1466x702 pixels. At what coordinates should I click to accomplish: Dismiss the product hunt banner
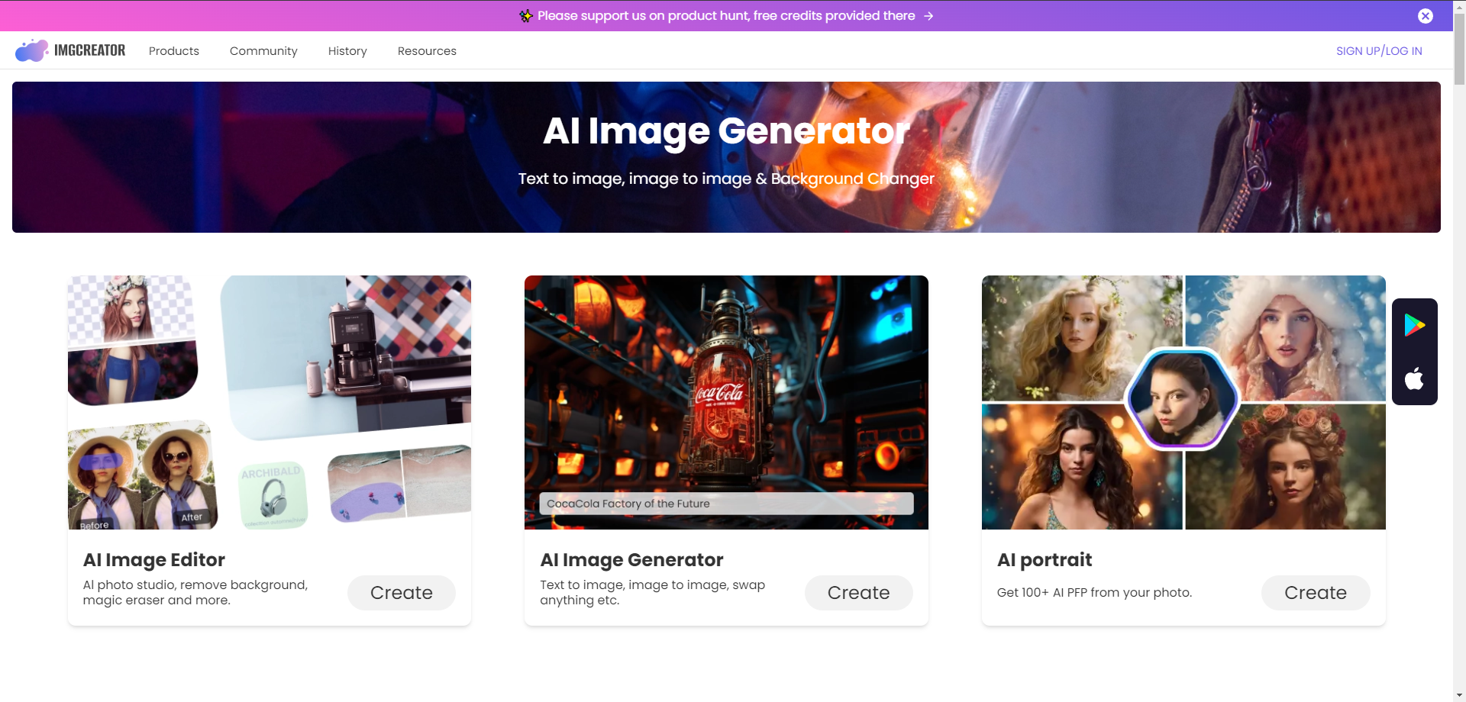1425,16
